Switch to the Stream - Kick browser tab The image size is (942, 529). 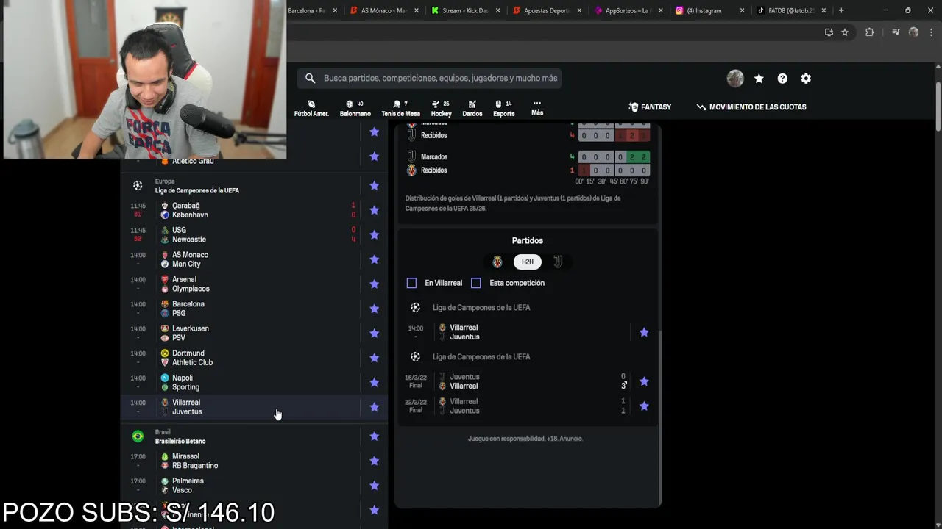click(465, 10)
